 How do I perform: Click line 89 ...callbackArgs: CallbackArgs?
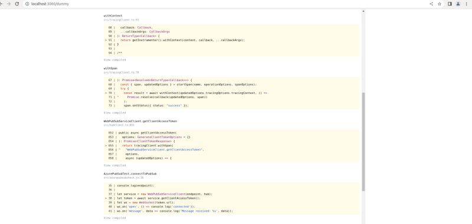pos(145,32)
